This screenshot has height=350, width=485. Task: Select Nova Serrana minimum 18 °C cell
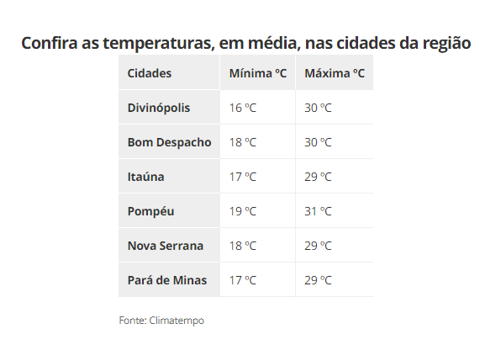point(258,246)
